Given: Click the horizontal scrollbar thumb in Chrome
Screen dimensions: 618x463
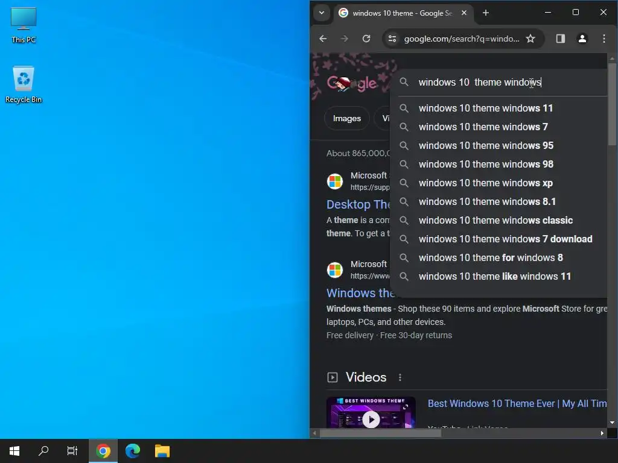Looking at the screenshot, I should tap(380, 433).
